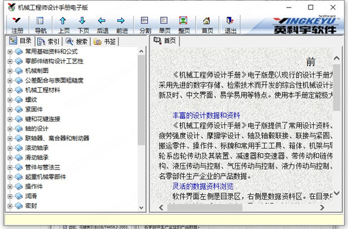Click the 退出 exit toolbar icon
The height and width of the screenshot is (229, 348).
[x=230, y=25]
